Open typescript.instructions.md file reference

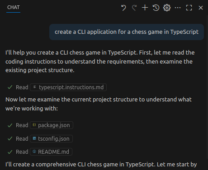click(68, 87)
